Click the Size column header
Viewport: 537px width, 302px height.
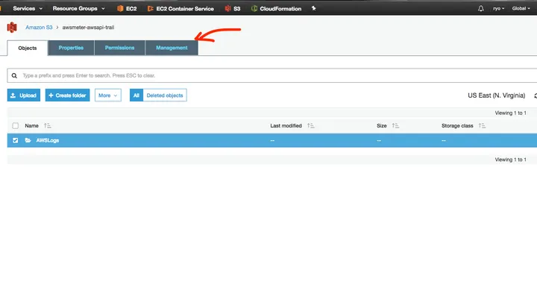coord(382,126)
